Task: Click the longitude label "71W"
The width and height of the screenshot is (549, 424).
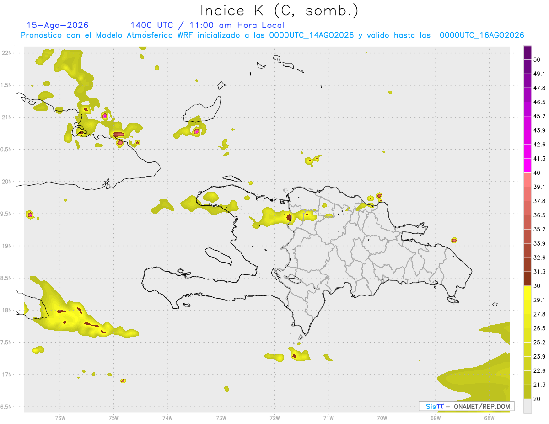Action: coord(328,417)
